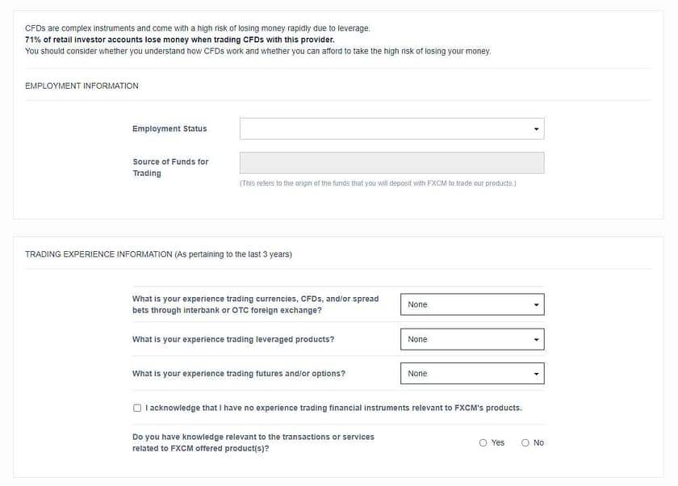
Task: Click the Source of Funds for Trading label
Action: [170, 167]
